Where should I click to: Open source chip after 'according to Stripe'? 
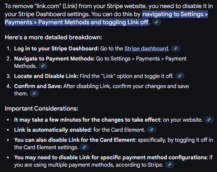[x=170, y=165]
